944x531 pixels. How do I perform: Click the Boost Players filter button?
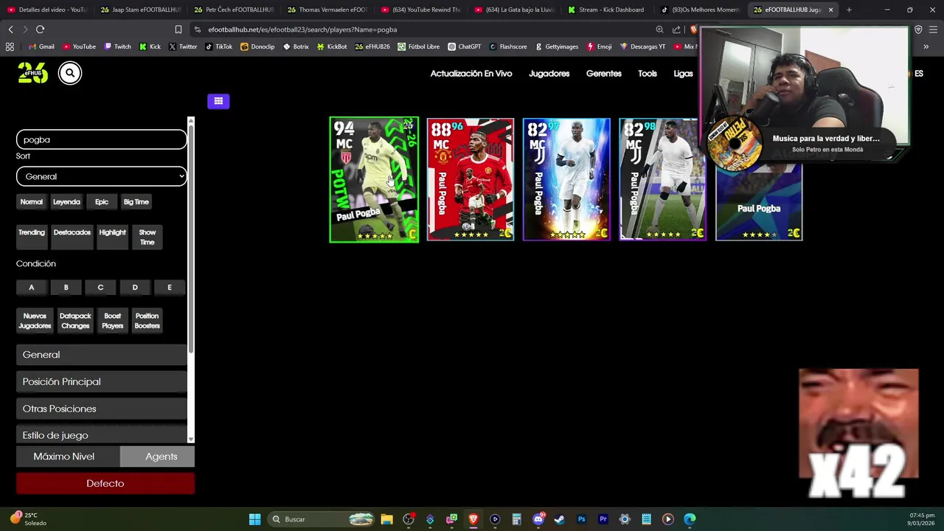(112, 321)
